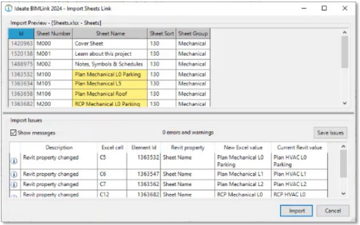Click info icon for Excel cell C7 row
This screenshot has width=360, height=225.
[x=14, y=184]
